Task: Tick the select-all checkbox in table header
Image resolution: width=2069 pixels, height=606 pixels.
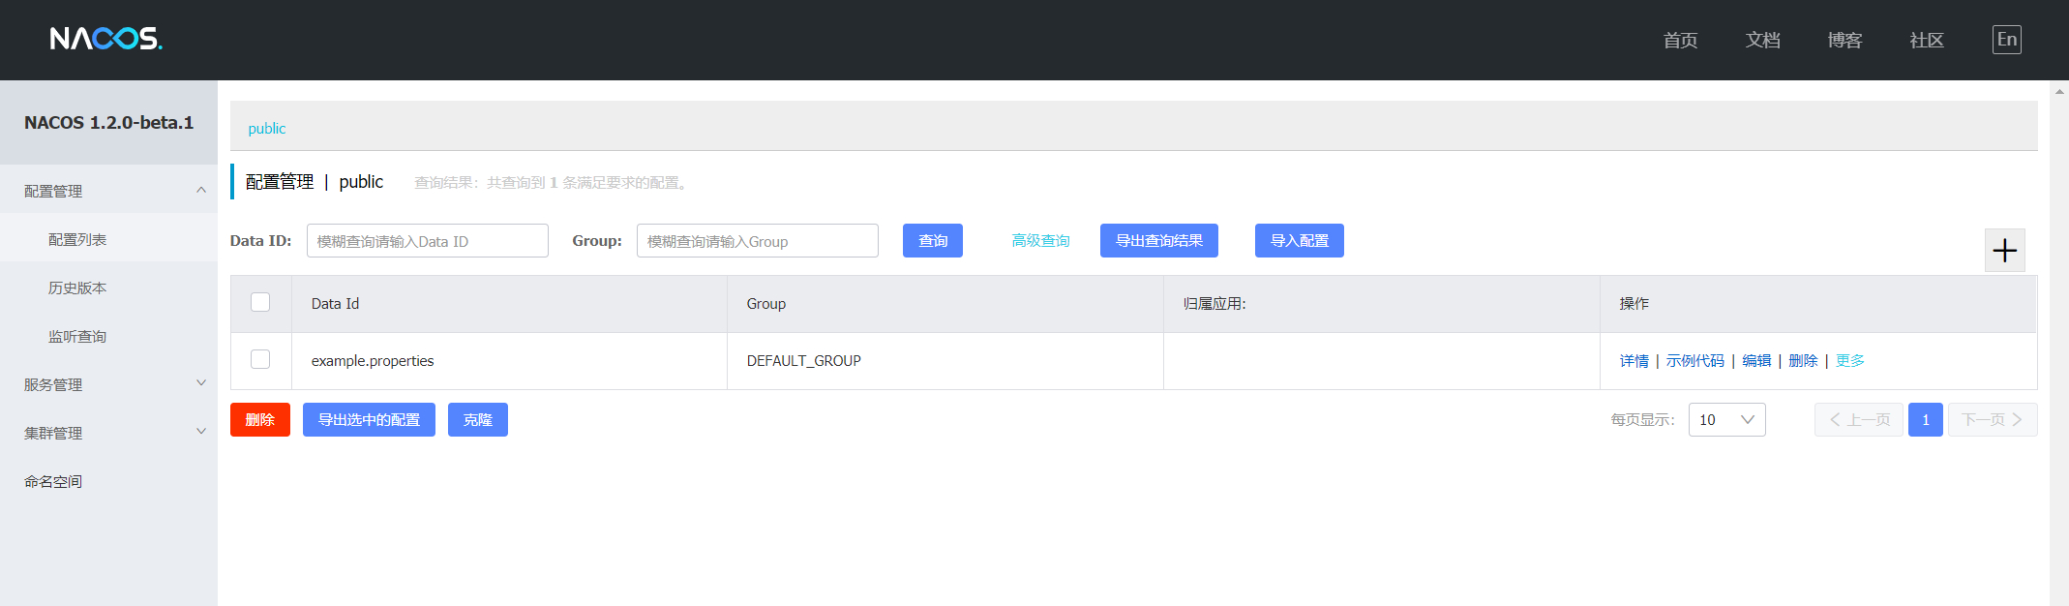Action: coord(260,302)
